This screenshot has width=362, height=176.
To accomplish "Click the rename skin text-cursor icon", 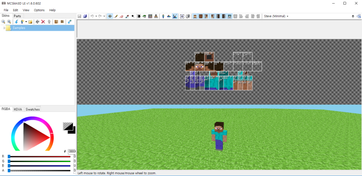I will (37, 22).
